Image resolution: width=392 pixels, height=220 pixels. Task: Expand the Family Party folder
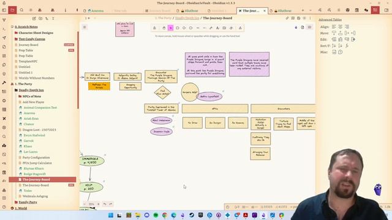28,202
